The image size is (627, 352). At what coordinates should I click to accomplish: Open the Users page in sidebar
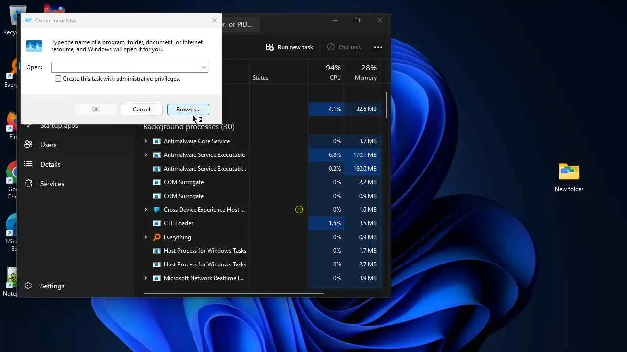[48, 145]
